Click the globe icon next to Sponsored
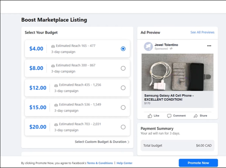The width and height of the screenshot is (226, 168). pyautogui.click(x=171, y=49)
